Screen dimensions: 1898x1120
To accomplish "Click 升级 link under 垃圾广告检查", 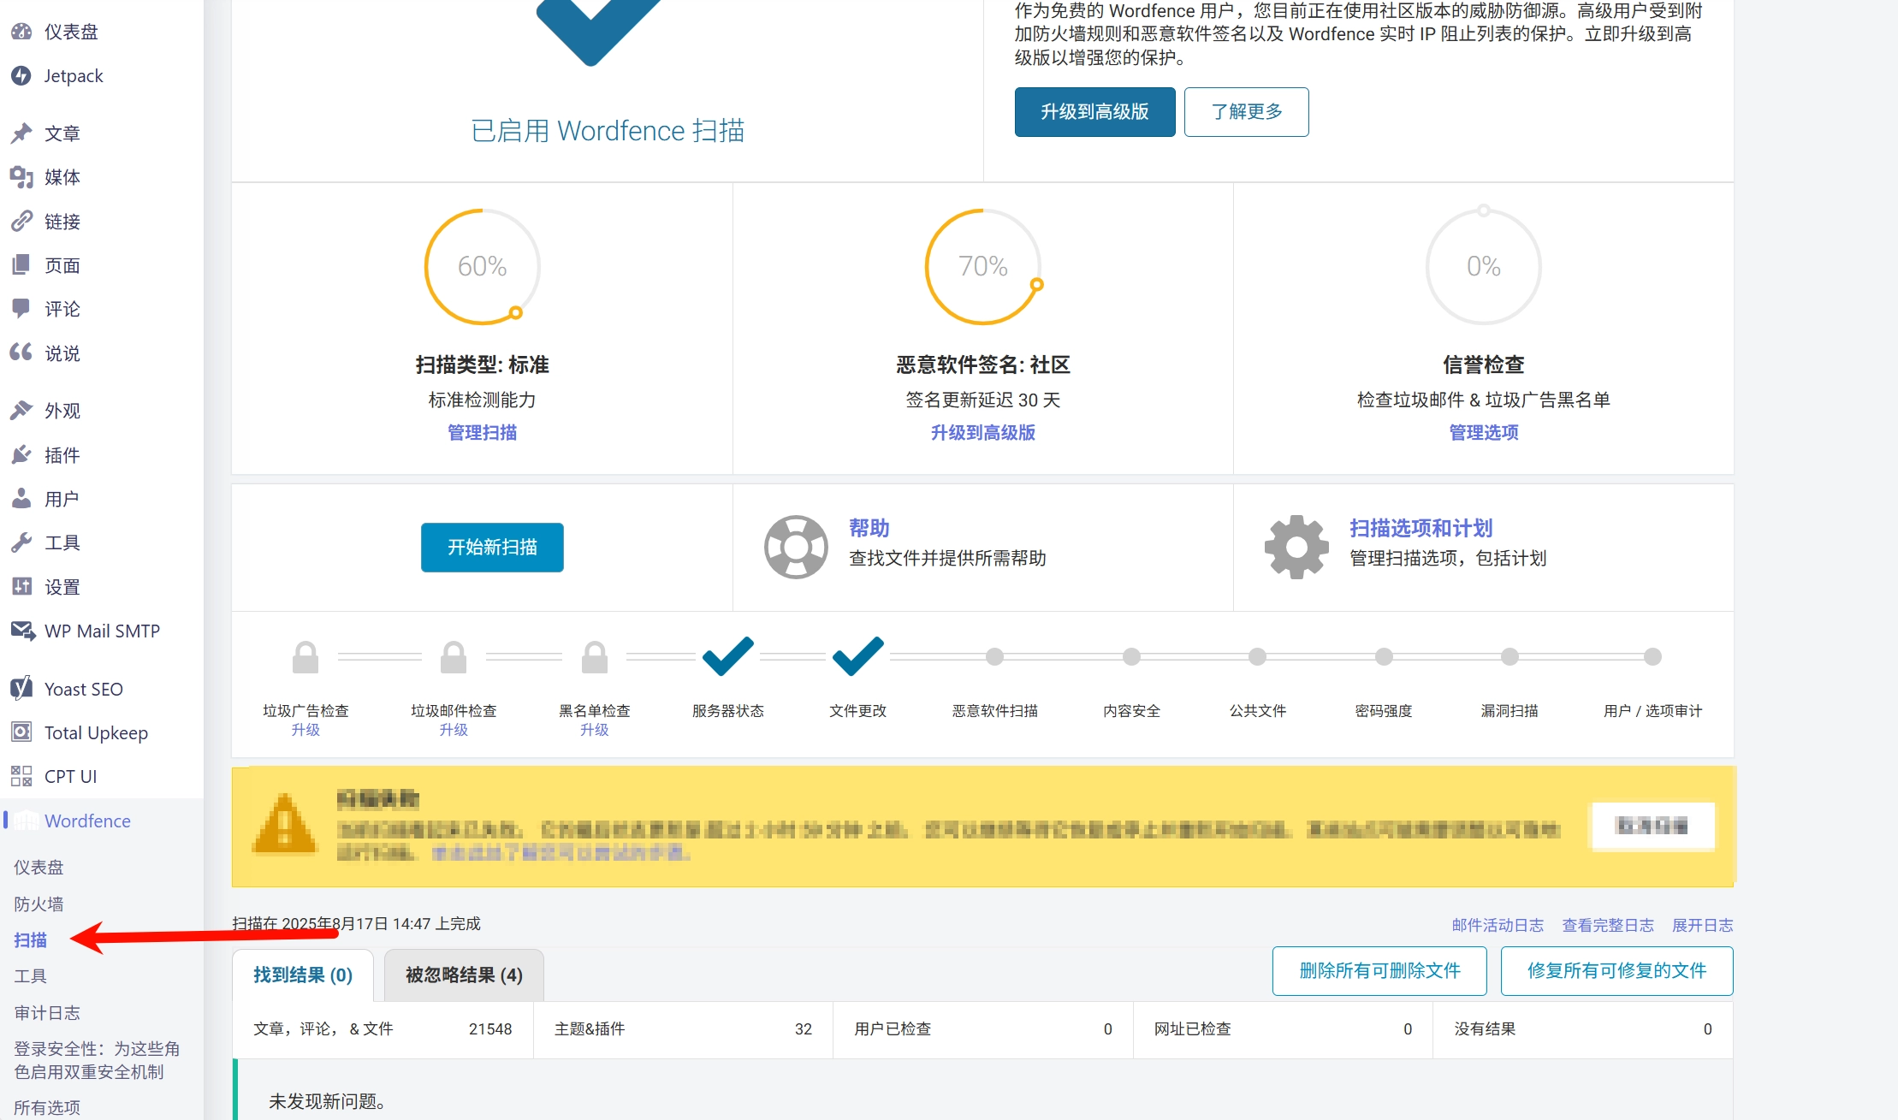I will pos(305,730).
